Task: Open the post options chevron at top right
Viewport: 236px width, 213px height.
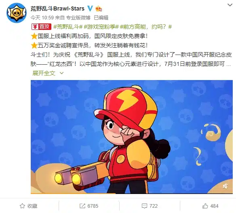Action: click(230, 5)
